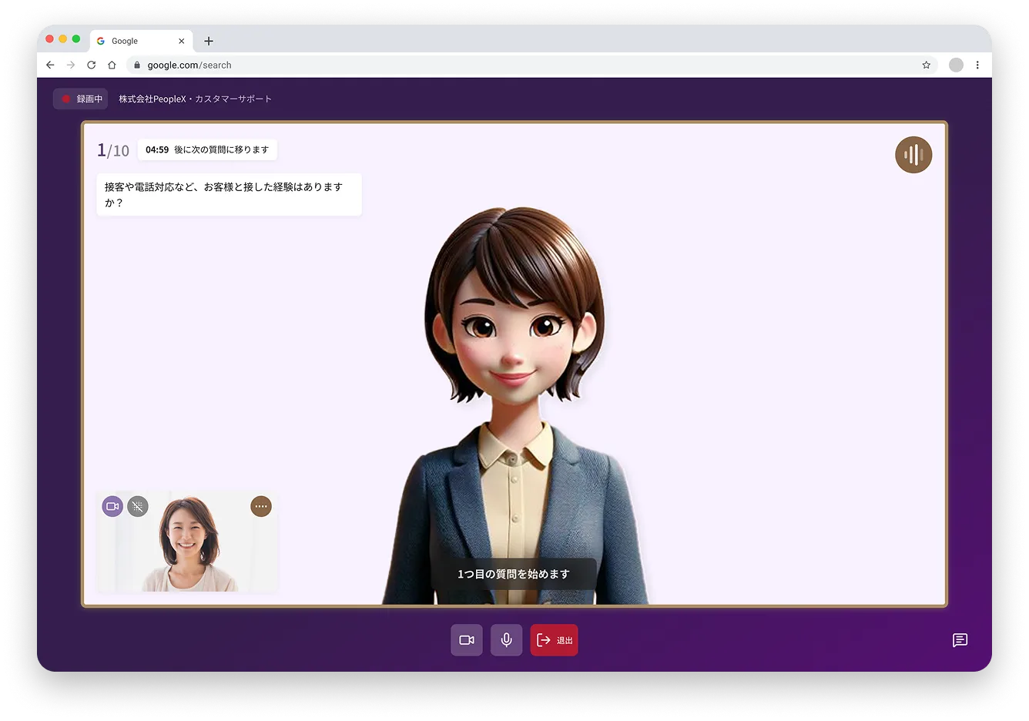This screenshot has height=721, width=1029.
Task: Toggle the camera button in bottom toolbar
Action: tap(467, 640)
